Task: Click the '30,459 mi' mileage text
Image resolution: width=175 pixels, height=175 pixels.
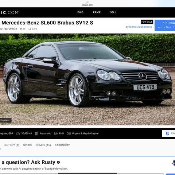Action: pyautogui.click(x=27, y=133)
